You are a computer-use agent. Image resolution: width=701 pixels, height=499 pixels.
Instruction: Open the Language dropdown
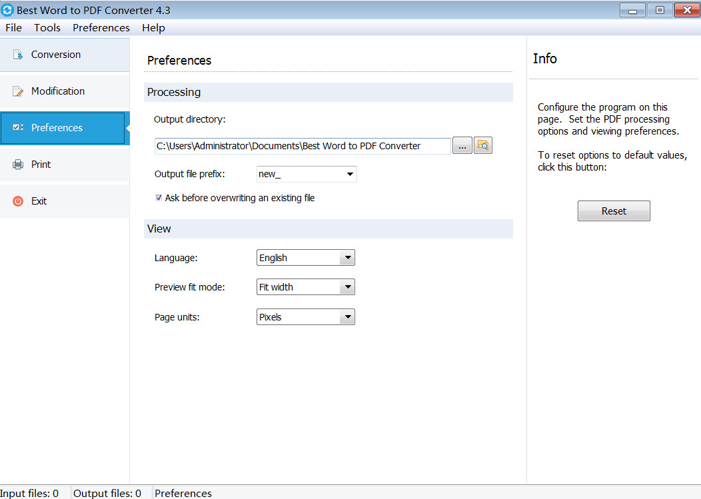click(x=306, y=258)
